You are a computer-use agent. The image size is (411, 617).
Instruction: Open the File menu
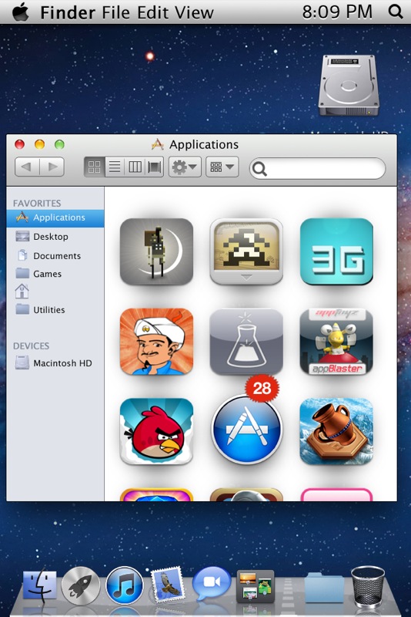[115, 12]
